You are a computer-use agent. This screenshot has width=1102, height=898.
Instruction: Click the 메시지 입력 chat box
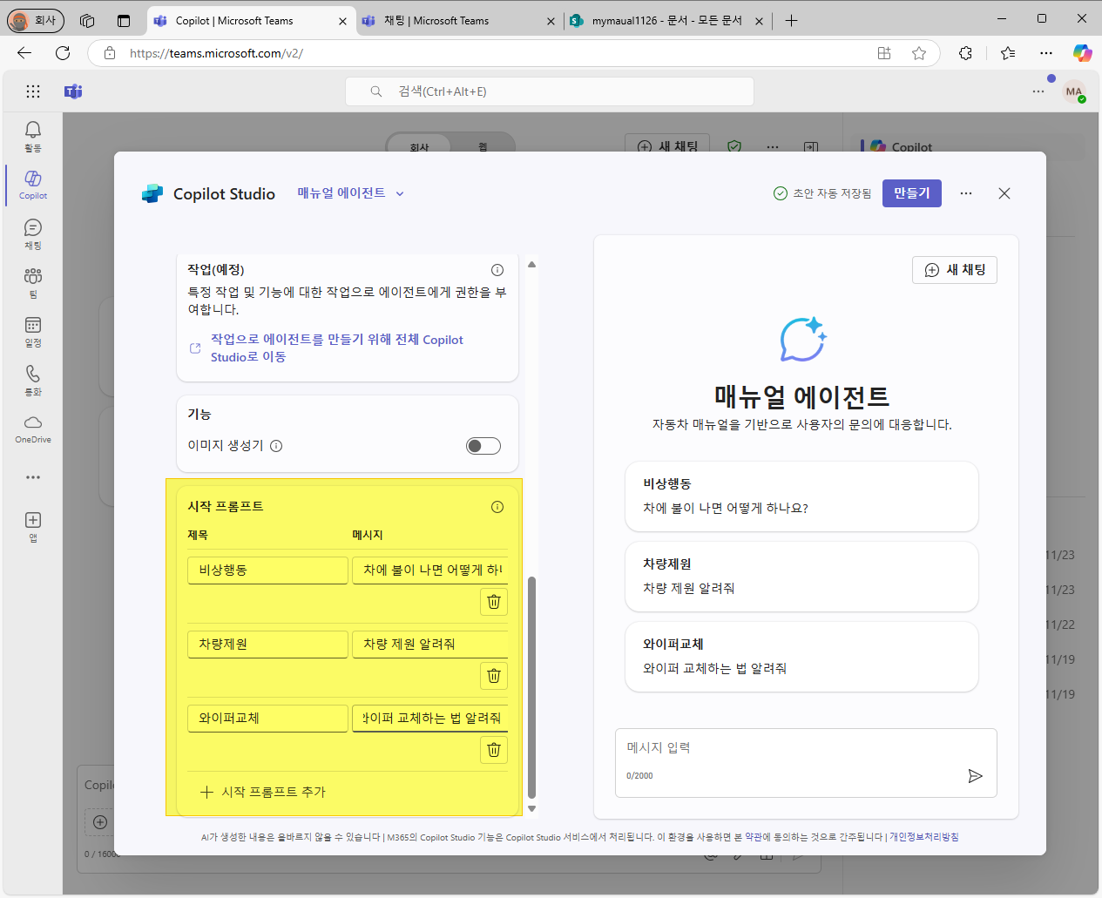point(806,762)
